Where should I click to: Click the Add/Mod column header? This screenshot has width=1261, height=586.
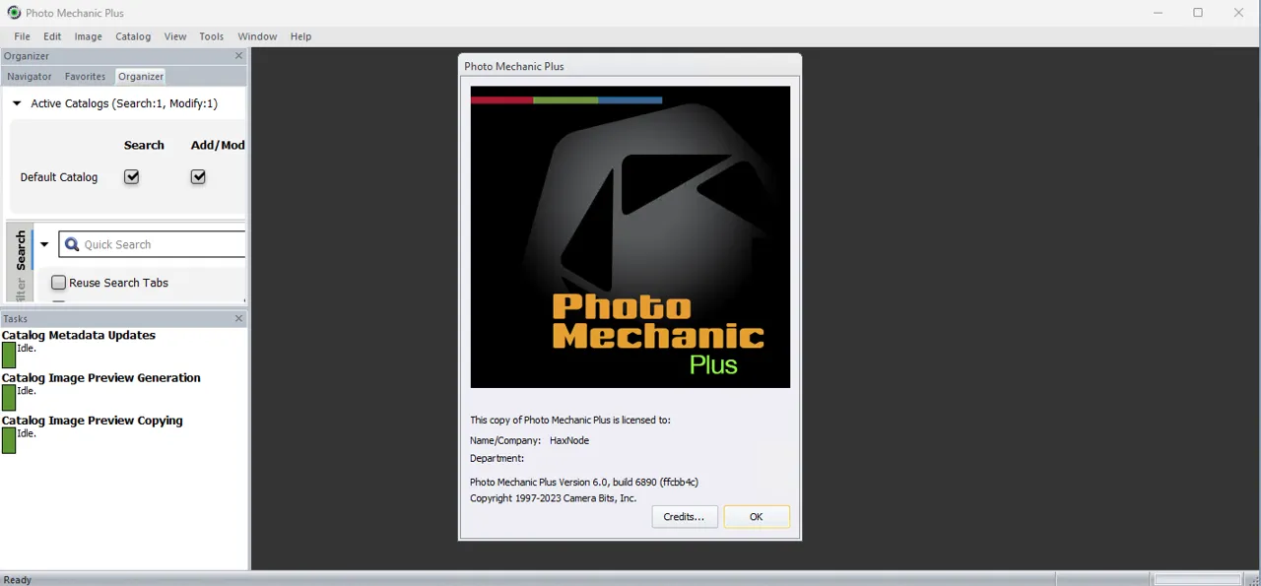(x=218, y=145)
